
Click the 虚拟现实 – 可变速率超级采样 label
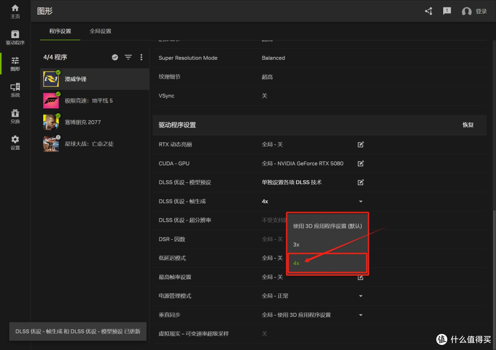coord(194,334)
